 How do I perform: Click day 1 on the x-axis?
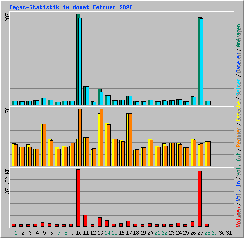[x=16, y=233]
